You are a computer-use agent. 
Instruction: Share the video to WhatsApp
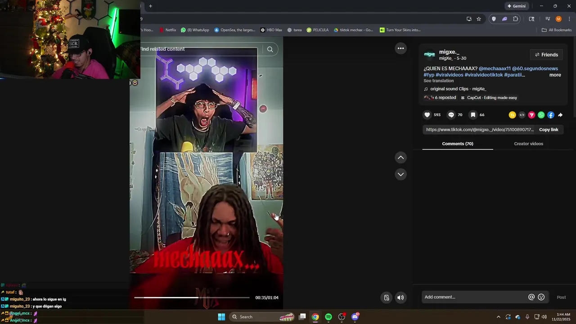(541, 115)
